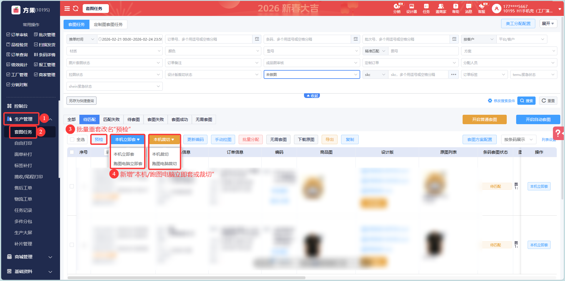Open 批次管理 shortcut in the sidebar
This screenshot has width=565, height=281.
[x=45, y=35]
